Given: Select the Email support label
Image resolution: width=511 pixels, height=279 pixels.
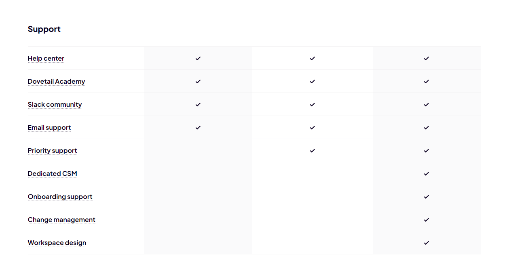Looking at the screenshot, I should tap(49, 128).
